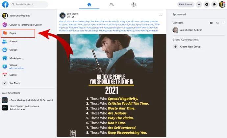Go to the Home tab
227x138 pixels.
click(89, 5)
